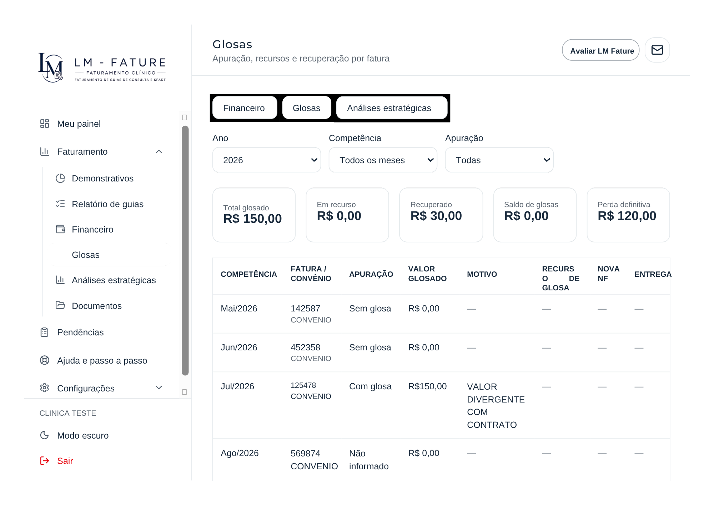
Task: Click the Ajuda e passo a passo lifebuoy icon
Action: click(45, 360)
